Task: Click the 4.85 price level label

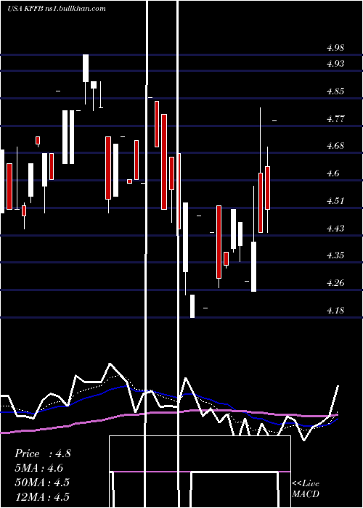Action: (x=335, y=91)
